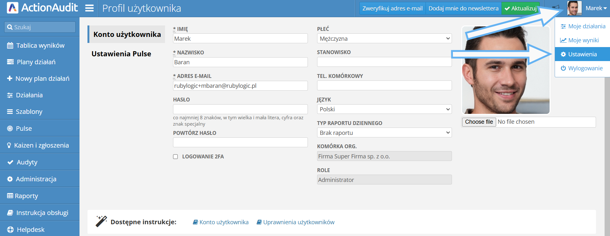Switch to Ustawienia Pulse tab
This screenshot has width=610, height=236.
pyautogui.click(x=121, y=54)
